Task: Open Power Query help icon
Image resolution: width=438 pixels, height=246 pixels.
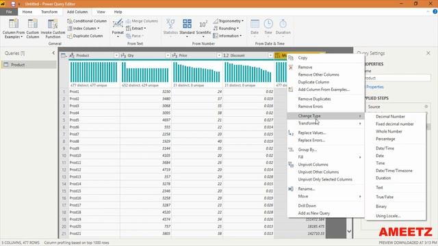Action: point(435,12)
